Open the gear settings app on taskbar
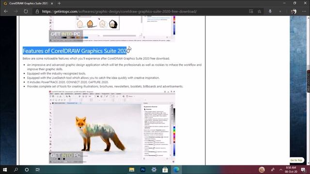The image size is (310, 174). tap(154, 170)
